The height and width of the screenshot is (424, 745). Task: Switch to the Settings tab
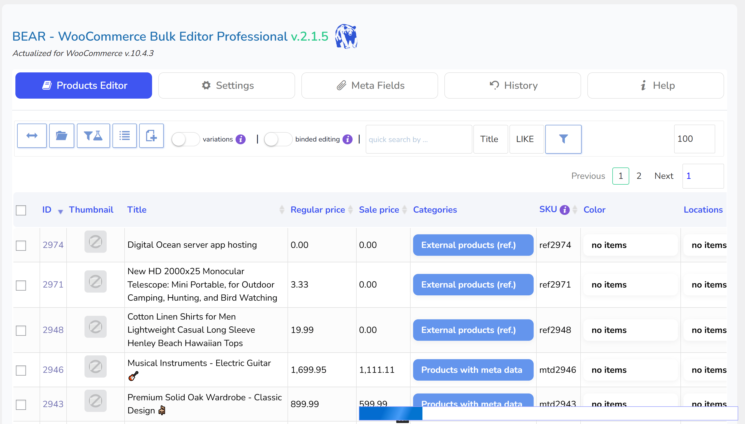click(226, 86)
